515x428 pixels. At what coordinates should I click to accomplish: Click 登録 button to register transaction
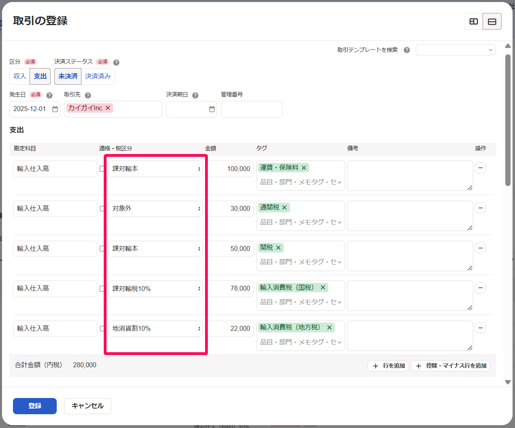[35, 406]
